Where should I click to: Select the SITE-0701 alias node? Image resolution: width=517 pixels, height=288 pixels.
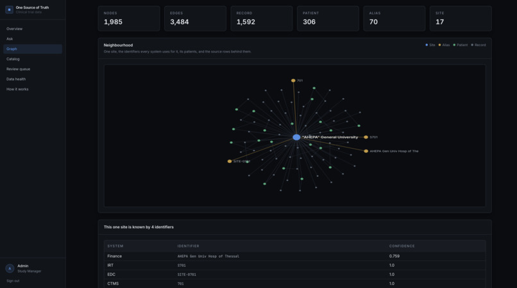pyautogui.click(x=230, y=162)
